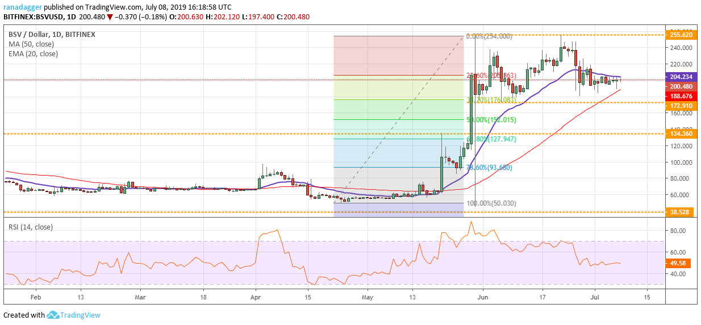This screenshot has width=701, height=325.
Task: Click the 38.20%(176.083) Fibonacci level label
Action: point(491,100)
